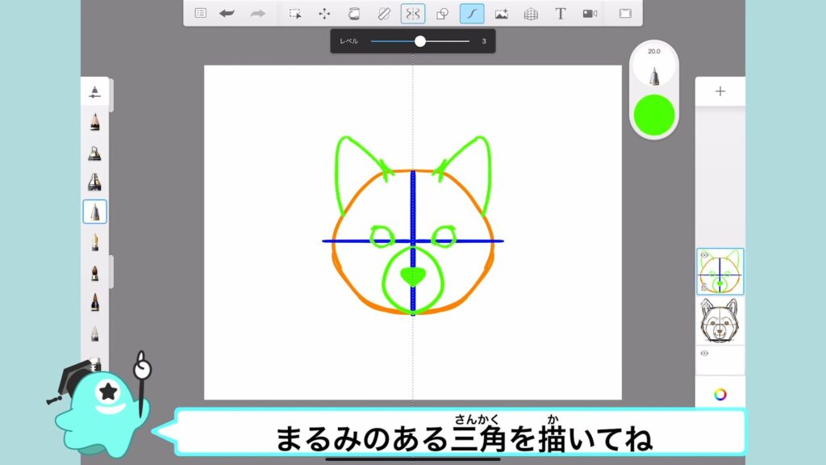Select the Fill bucket tool
826x465 pixels.
353,14
